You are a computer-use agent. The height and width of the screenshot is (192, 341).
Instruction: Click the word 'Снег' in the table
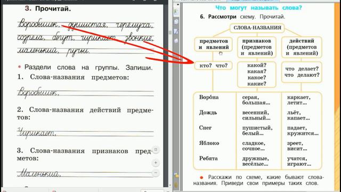pyautogui.click(x=205, y=128)
